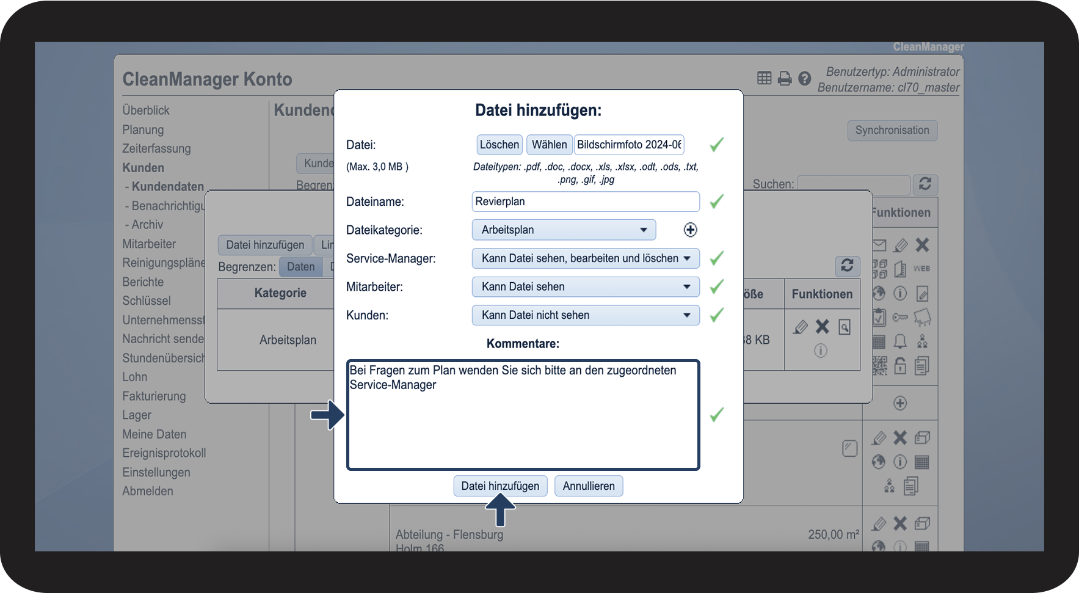Open Fakturierung from the sidebar menu

[154, 396]
